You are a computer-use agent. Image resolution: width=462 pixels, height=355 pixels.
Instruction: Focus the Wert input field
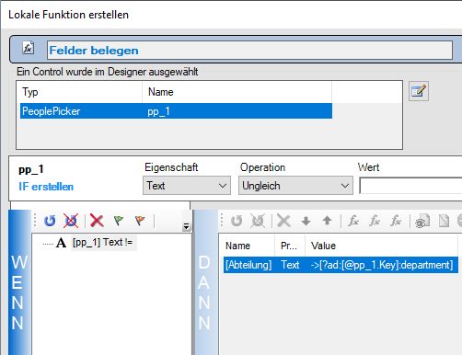click(x=410, y=186)
